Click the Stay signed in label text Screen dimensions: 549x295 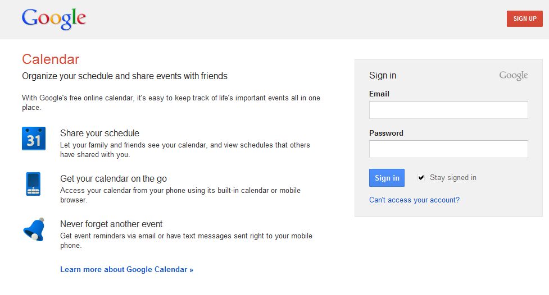(x=453, y=178)
